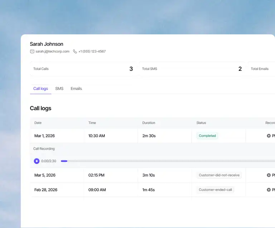Viewport: 275px width, 228px height.
Task: Click the sarah.j@techcorp.com email address
Action: [x=52, y=51]
